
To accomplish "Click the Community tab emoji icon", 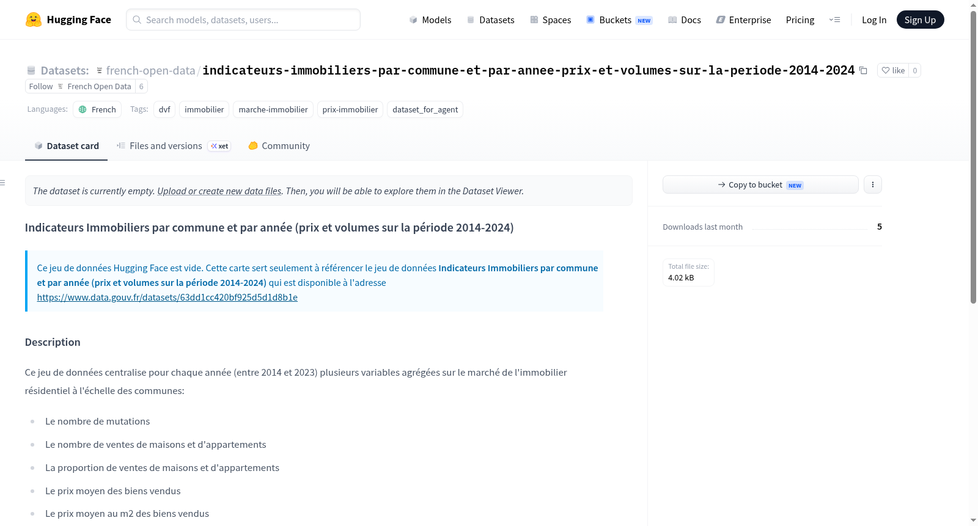I will pyautogui.click(x=253, y=145).
